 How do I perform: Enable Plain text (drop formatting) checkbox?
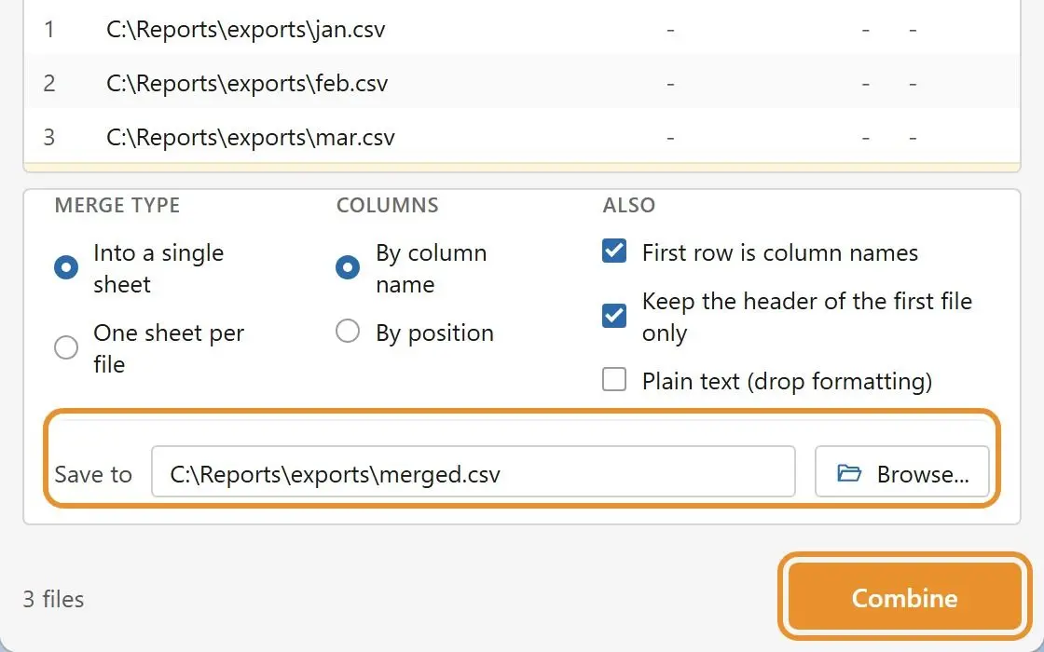(x=614, y=380)
